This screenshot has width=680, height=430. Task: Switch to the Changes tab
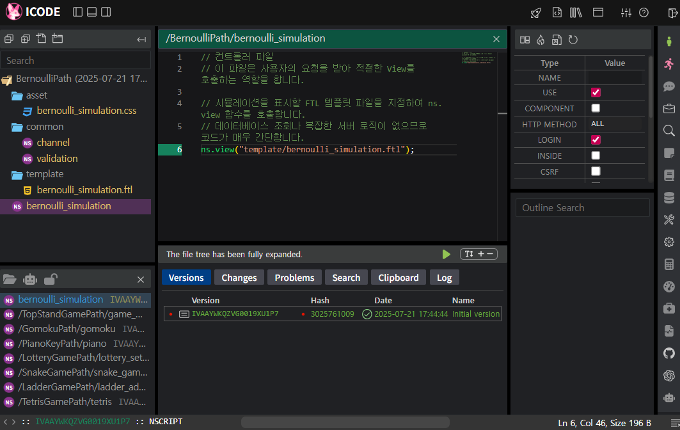click(x=239, y=278)
